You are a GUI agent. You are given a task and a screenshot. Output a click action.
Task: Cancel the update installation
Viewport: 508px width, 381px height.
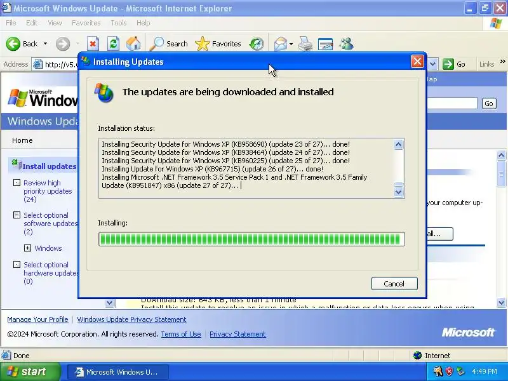(x=394, y=284)
